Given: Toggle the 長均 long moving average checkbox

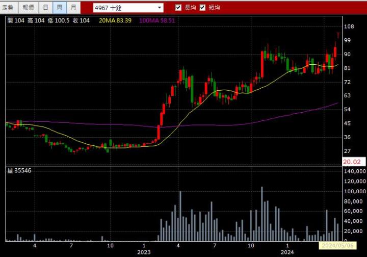Looking at the screenshot, I should (x=178, y=8).
